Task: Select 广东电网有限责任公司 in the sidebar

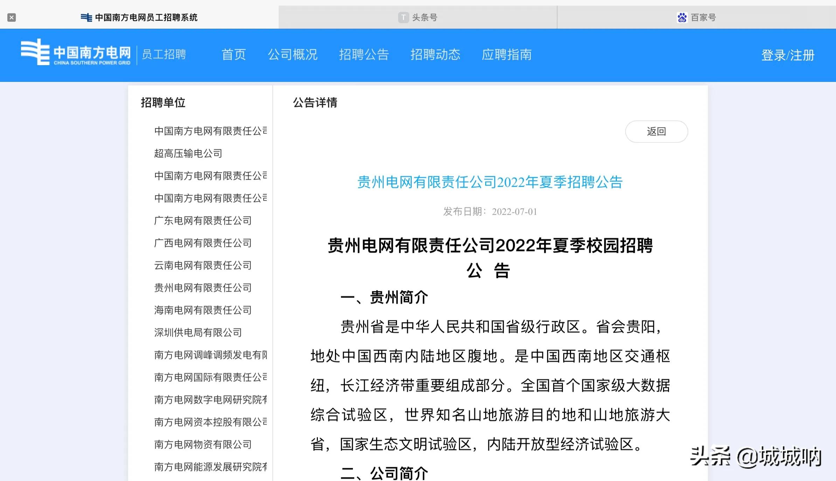Action: (x=203, y=221)
